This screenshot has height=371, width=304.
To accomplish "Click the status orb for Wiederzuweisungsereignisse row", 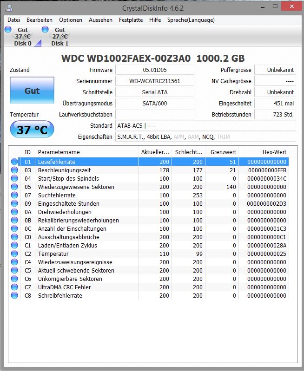I will (x=14, y=262).
